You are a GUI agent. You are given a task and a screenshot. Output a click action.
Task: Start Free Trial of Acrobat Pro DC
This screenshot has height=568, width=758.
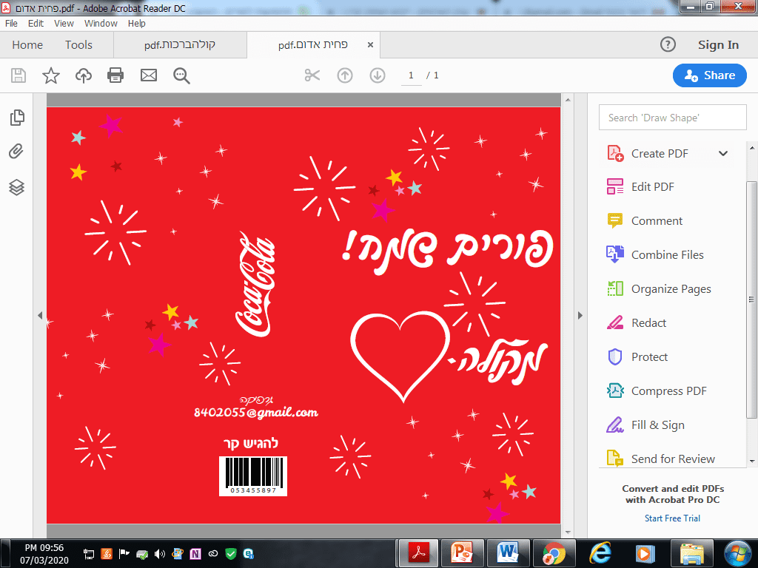pos(672,518)
